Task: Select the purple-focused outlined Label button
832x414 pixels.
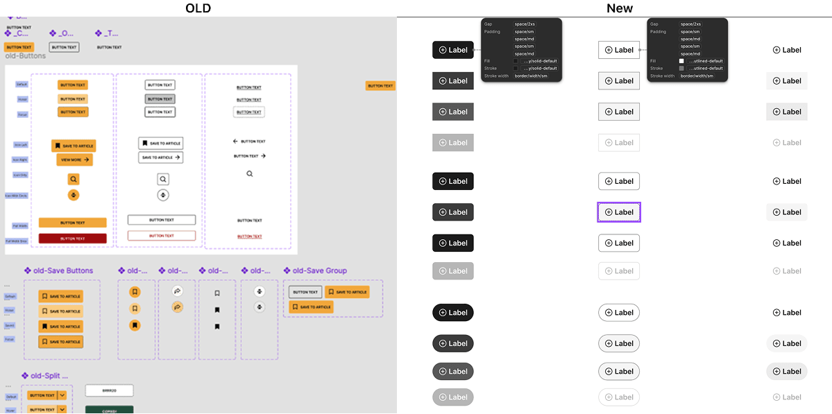Action: tap(619, 212)
